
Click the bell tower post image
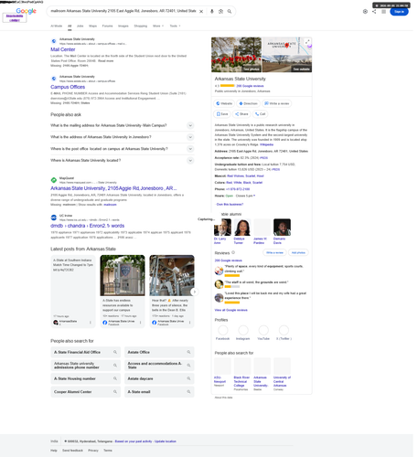172,275
